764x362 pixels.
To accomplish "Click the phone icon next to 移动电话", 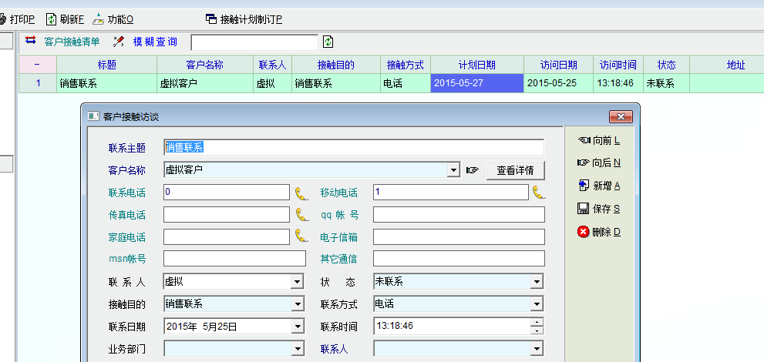I will tap(539, 193).
